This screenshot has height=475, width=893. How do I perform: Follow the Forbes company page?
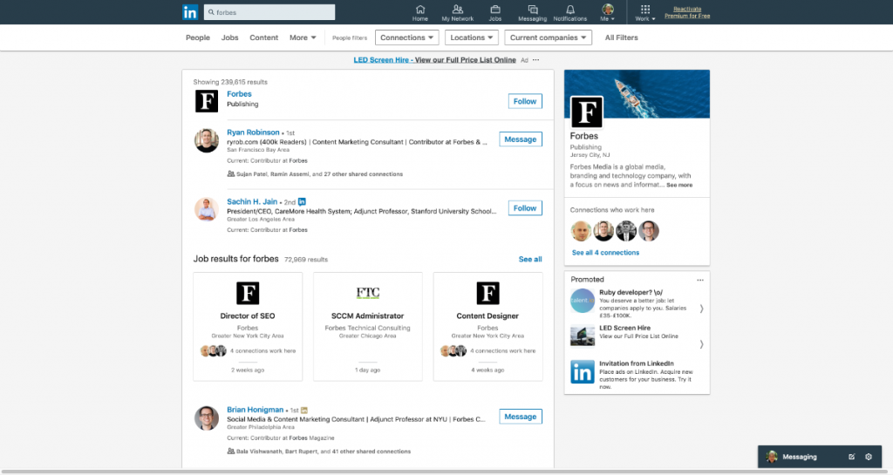pos(525,101)
